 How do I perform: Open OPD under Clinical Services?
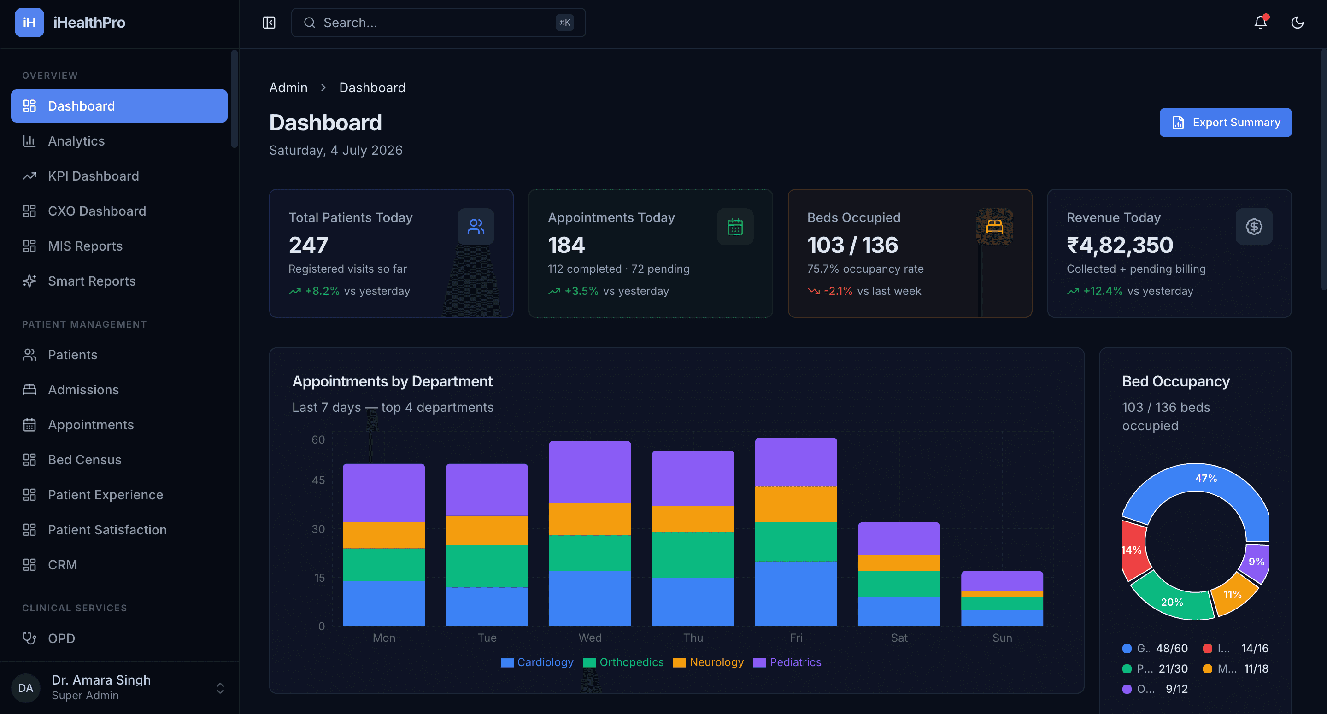click(x=119, y=639)
